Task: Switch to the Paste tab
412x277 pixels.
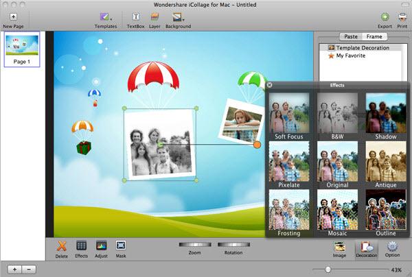Action: [351, 36]
